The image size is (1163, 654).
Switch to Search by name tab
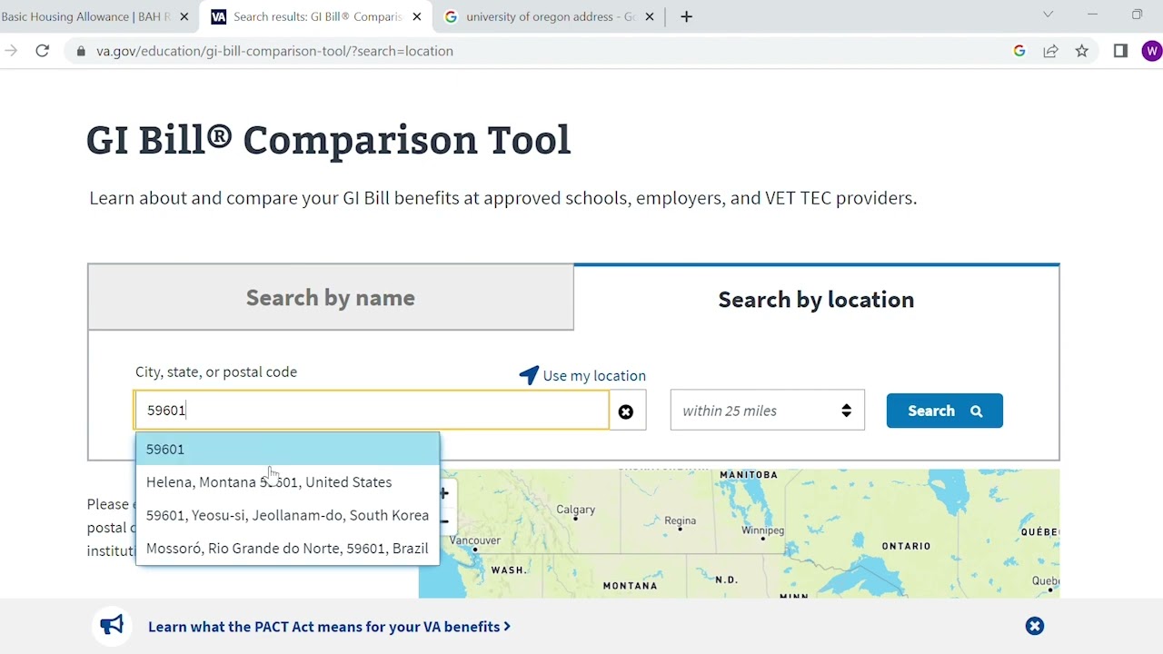click(331, 297)
